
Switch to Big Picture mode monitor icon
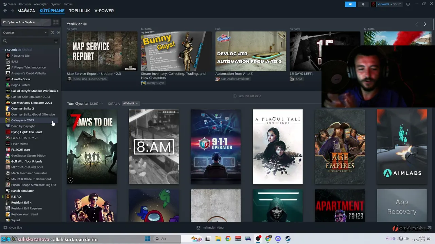click(x=408, y=4)
